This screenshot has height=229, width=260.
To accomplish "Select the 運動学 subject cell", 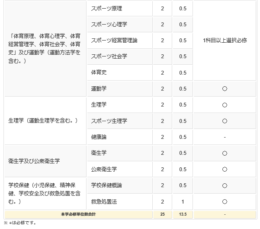I will (120, 89).
